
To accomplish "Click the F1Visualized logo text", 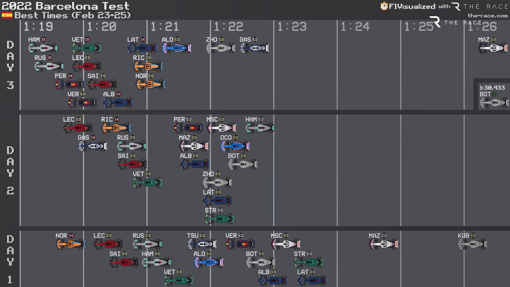I will coord(412,6).
